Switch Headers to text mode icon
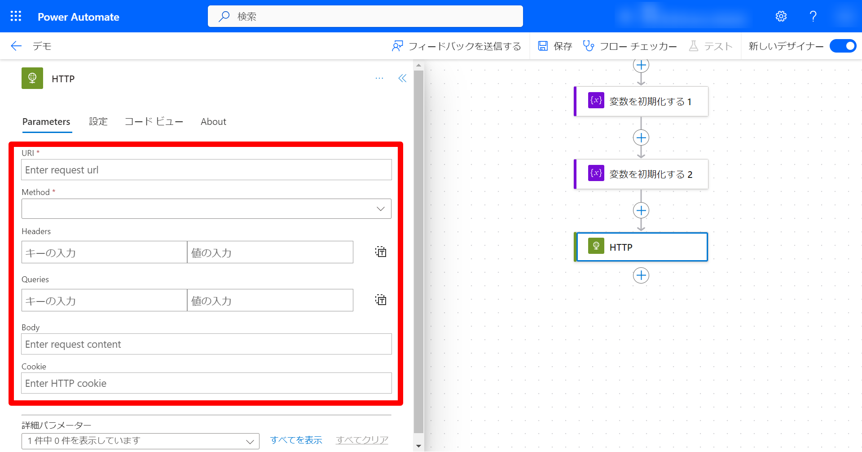 [381, 252]
